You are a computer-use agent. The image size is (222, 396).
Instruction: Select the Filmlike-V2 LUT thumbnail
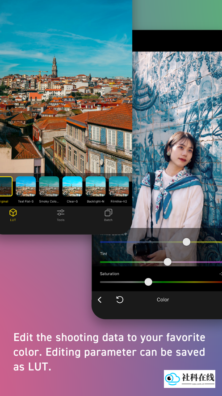pyautogui.click(x=119, y=187)
